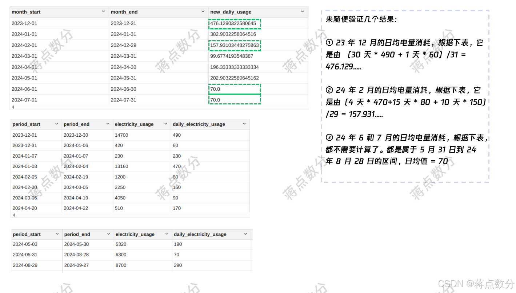Select electricity_usage cell 14700
Screen dimensions: 516x293
coord(142,135)
